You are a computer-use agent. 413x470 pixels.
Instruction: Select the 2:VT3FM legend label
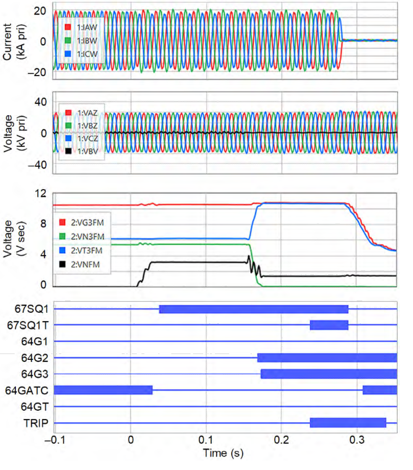[87, 251]
